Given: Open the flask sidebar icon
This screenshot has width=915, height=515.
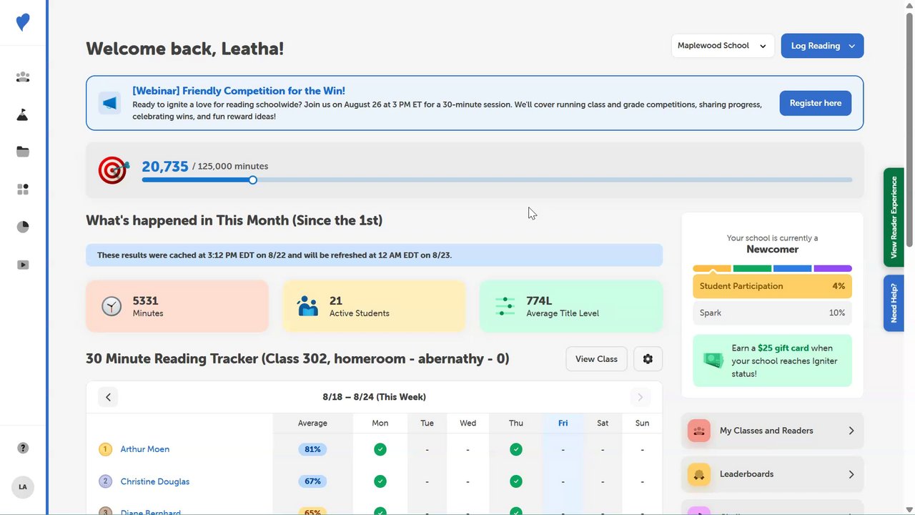Looking at the screenshot, I should coord(23,114).
